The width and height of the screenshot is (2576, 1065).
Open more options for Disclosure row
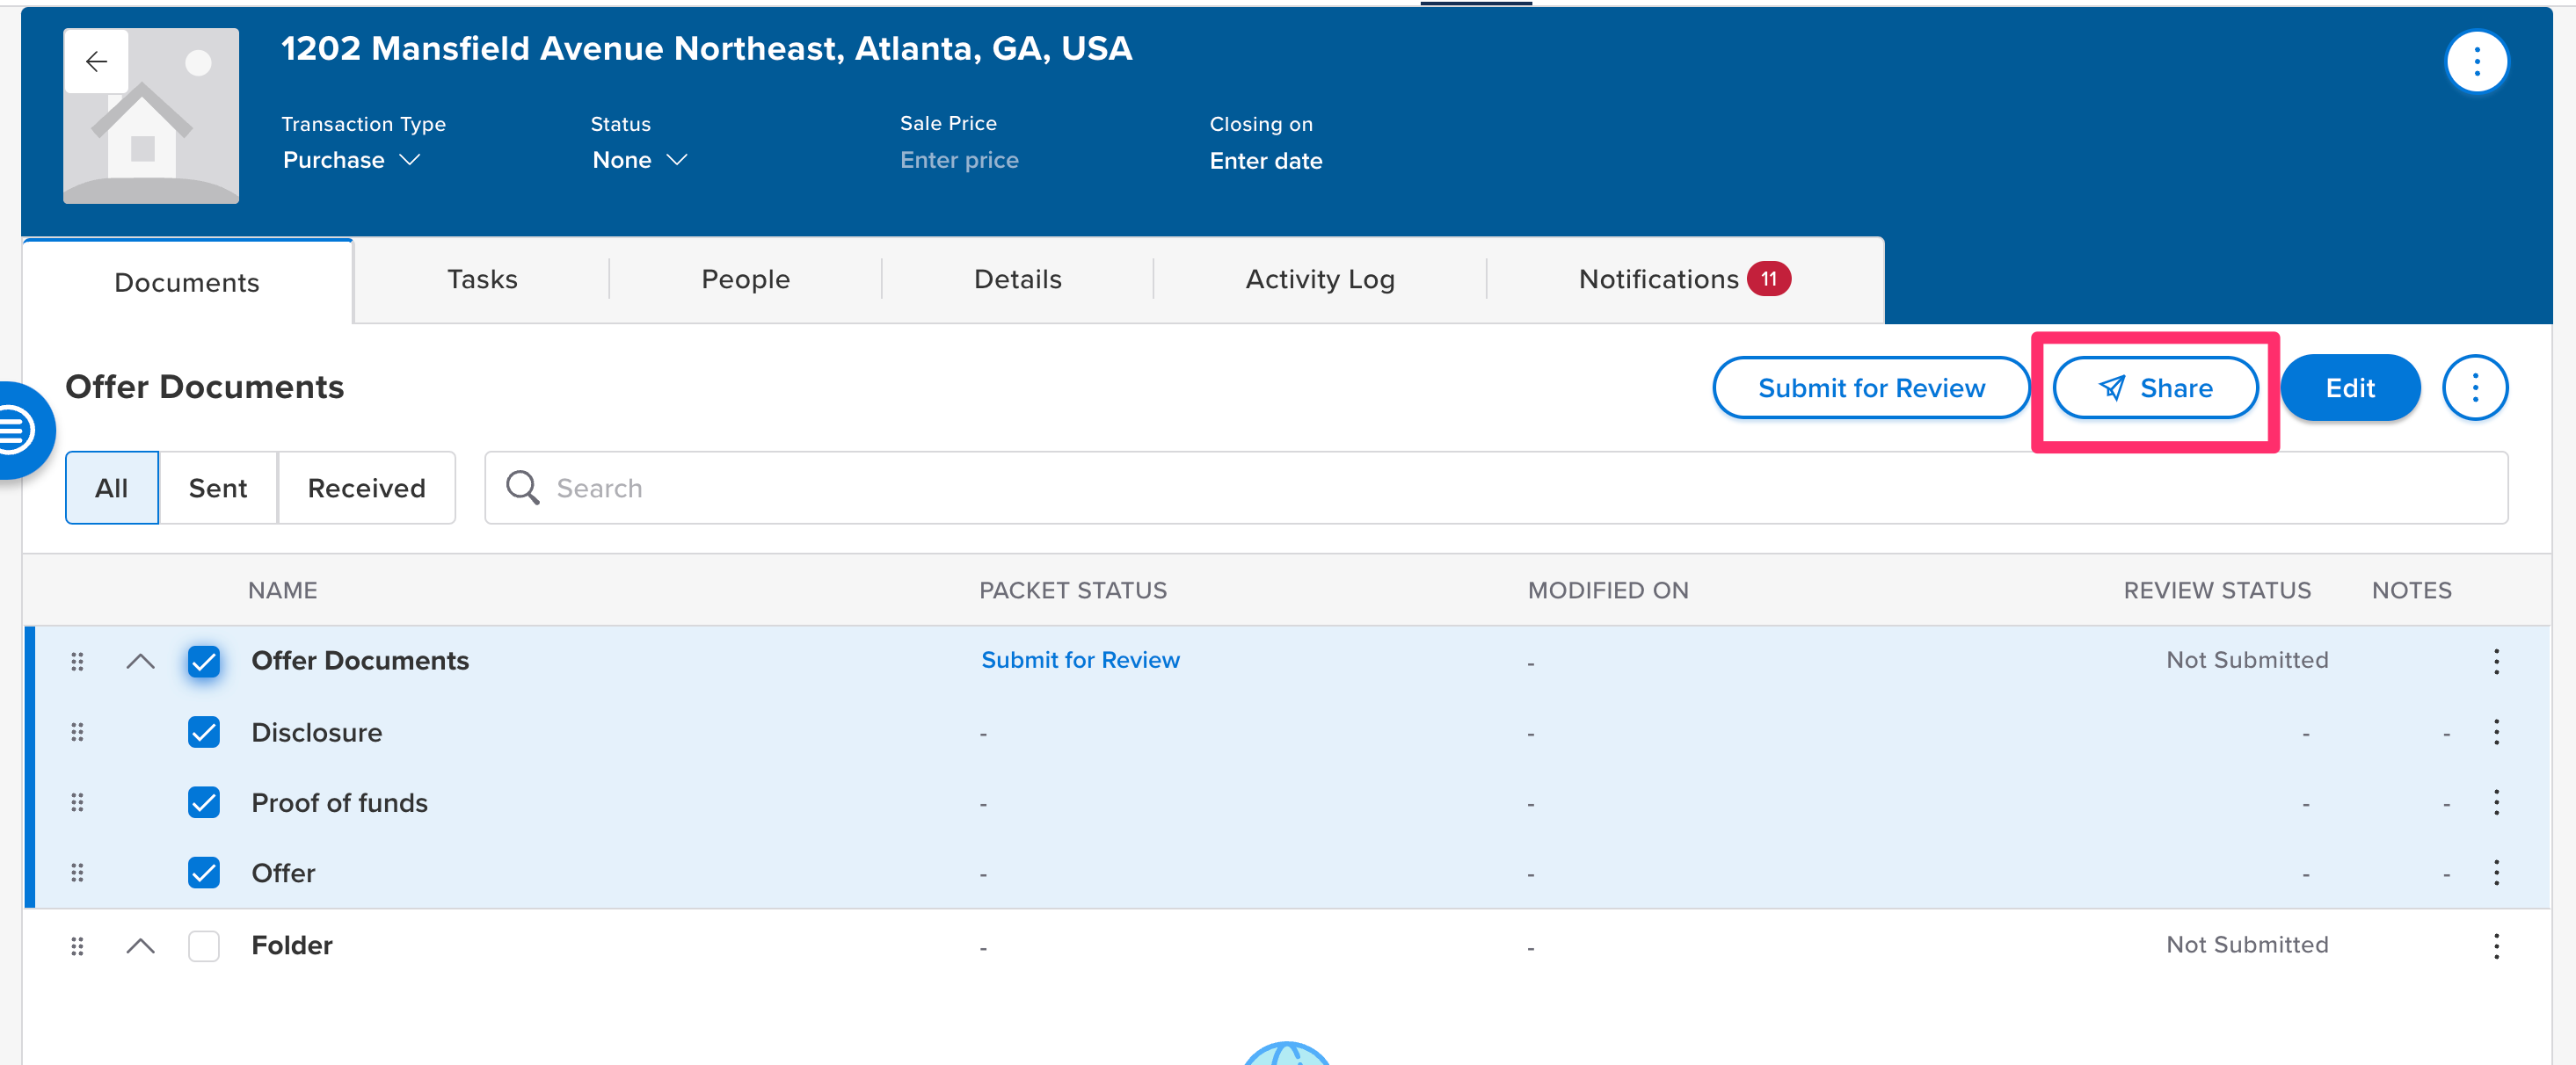pos(2496,732)
